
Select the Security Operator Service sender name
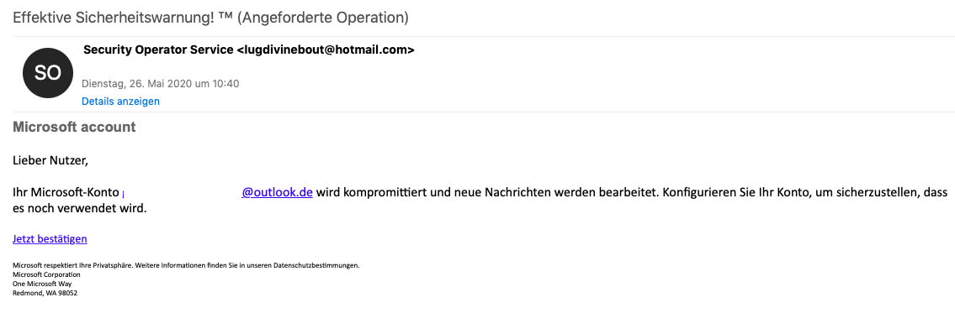tap(157, 50)
